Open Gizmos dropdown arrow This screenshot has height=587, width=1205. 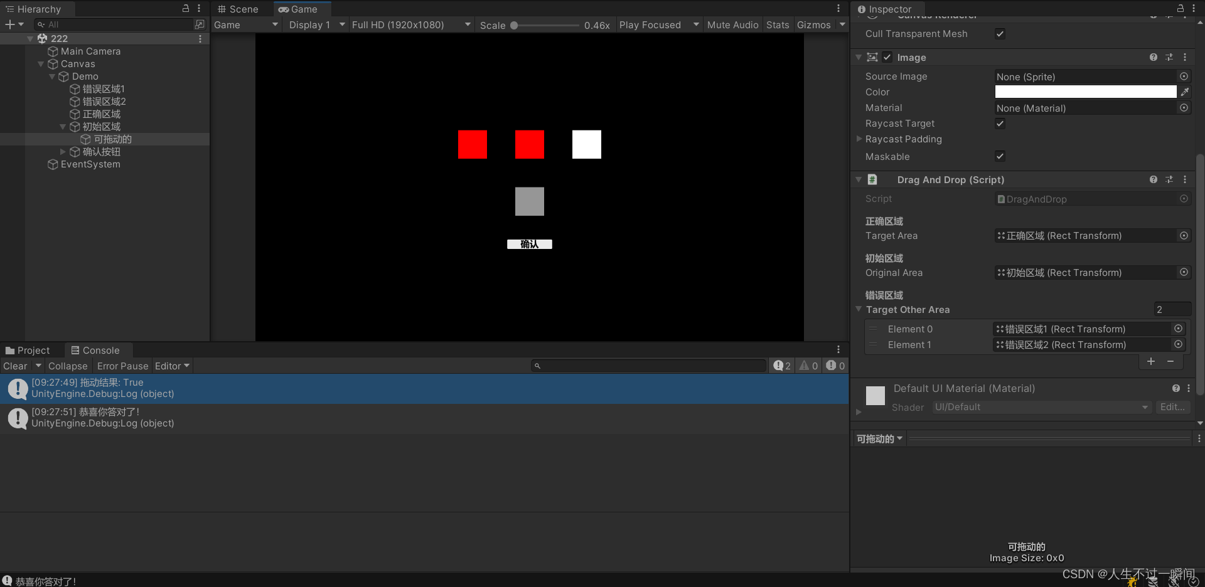[x=842, y=24]
